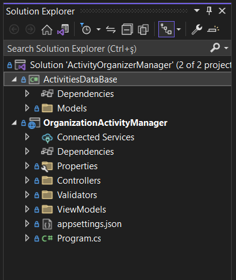Screen dimensions: 236x280
Task: Select the appsettings.json file
Action: 89,224
